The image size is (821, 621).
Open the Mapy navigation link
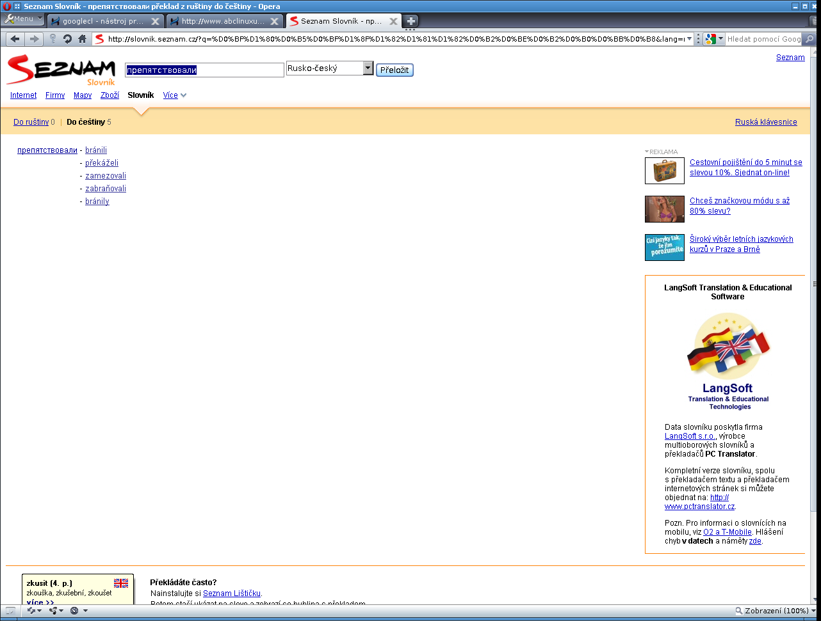click(83, 95)
